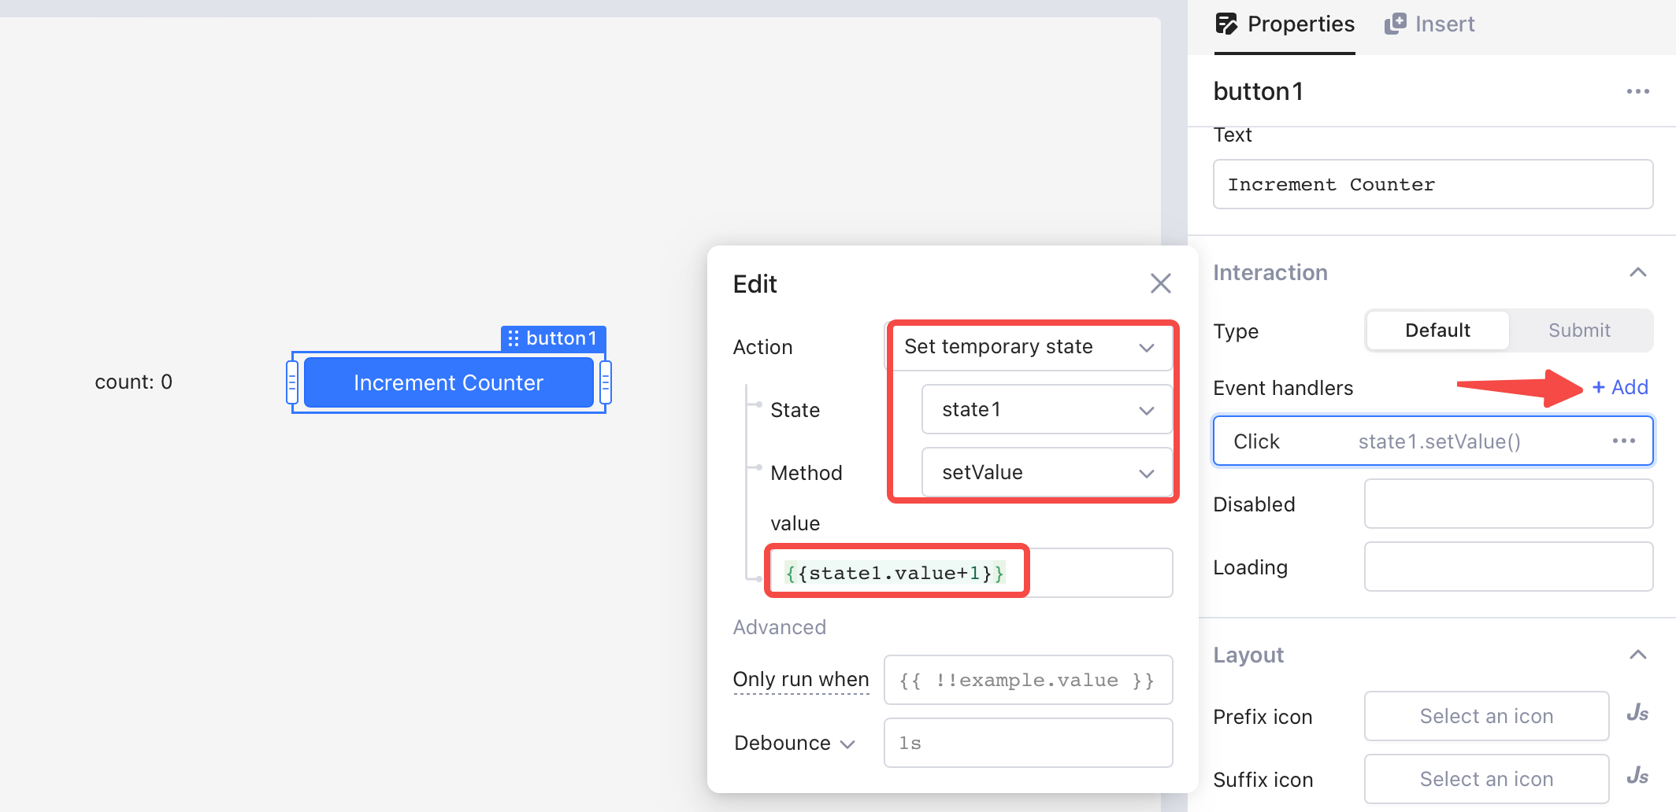This screenshot has width=1676, height=812.
Task: Click the Only run when input field
Action: coord(1028,680)
